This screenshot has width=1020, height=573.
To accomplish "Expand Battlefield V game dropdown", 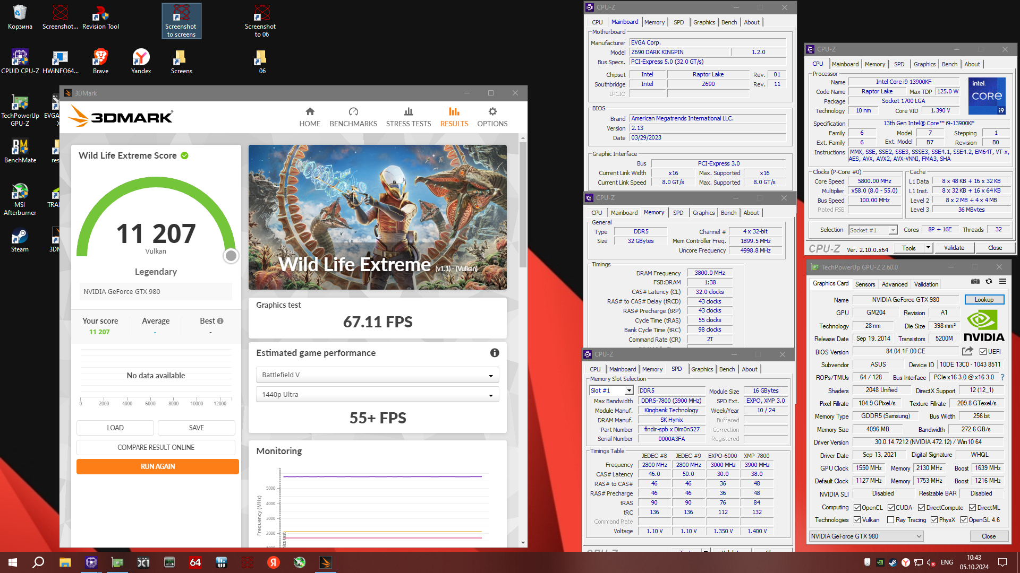I will coord(377,375).
